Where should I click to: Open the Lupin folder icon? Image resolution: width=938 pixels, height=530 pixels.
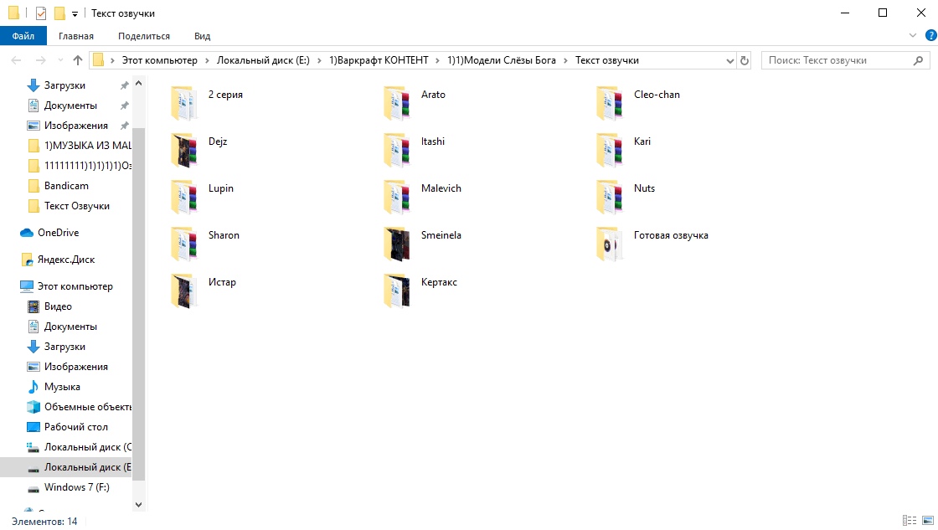[183, 197]
